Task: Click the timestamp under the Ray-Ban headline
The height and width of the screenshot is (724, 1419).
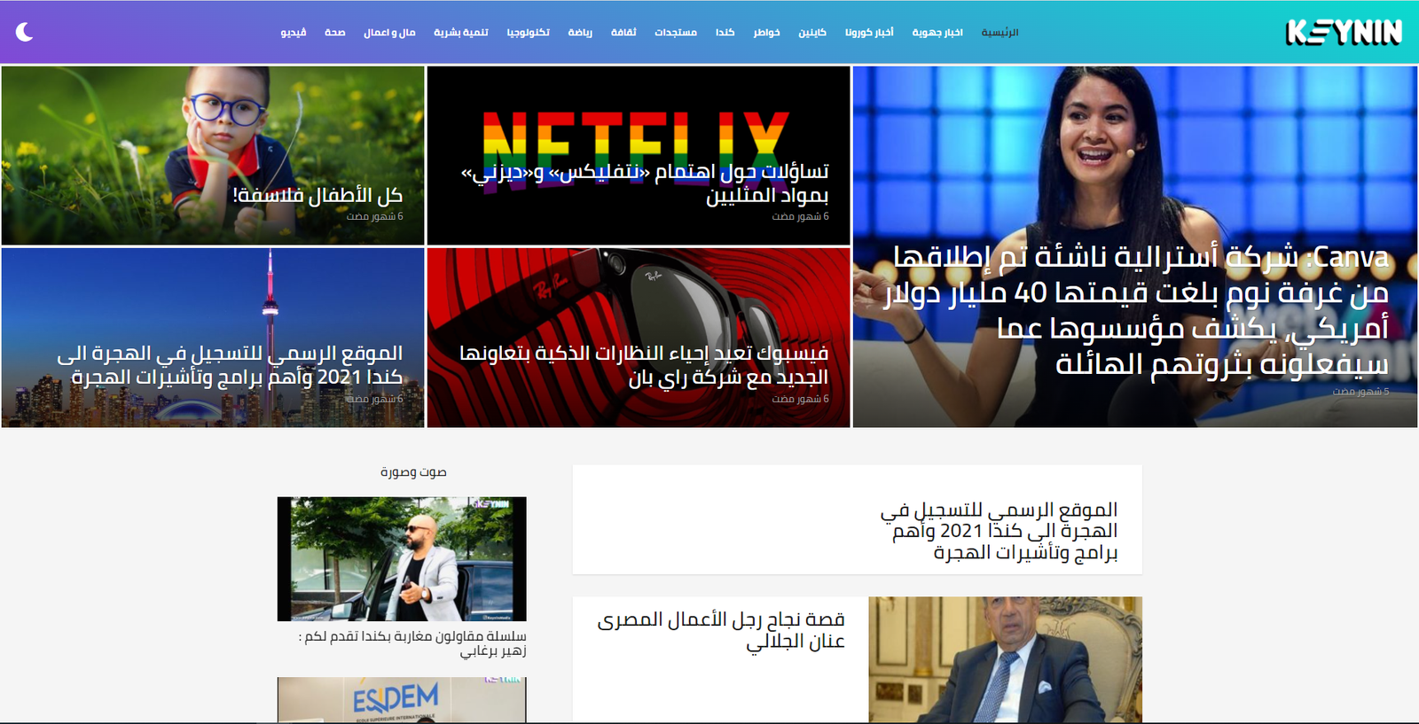Action: [800, 399]
